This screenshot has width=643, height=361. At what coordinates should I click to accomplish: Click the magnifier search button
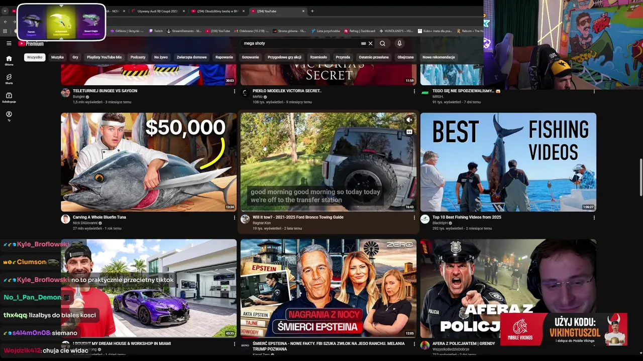(382, 44)
